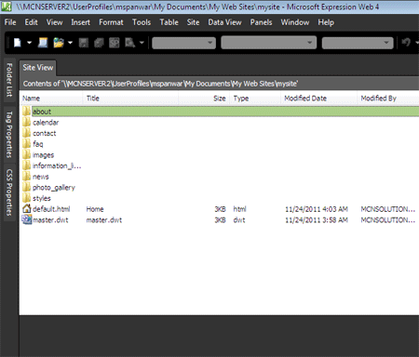Open the Help menu
Viewport: 419px width, 357px height.
point(326,22)
